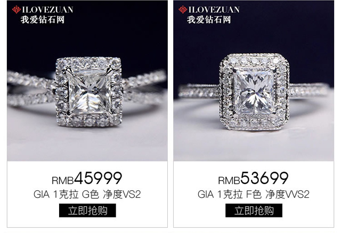
Task: Open the octagonal halo ring photo
Action: coord(254,81)
